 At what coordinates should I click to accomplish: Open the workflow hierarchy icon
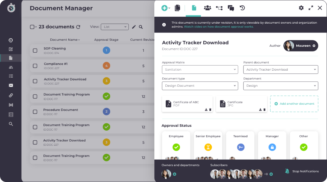219,8
